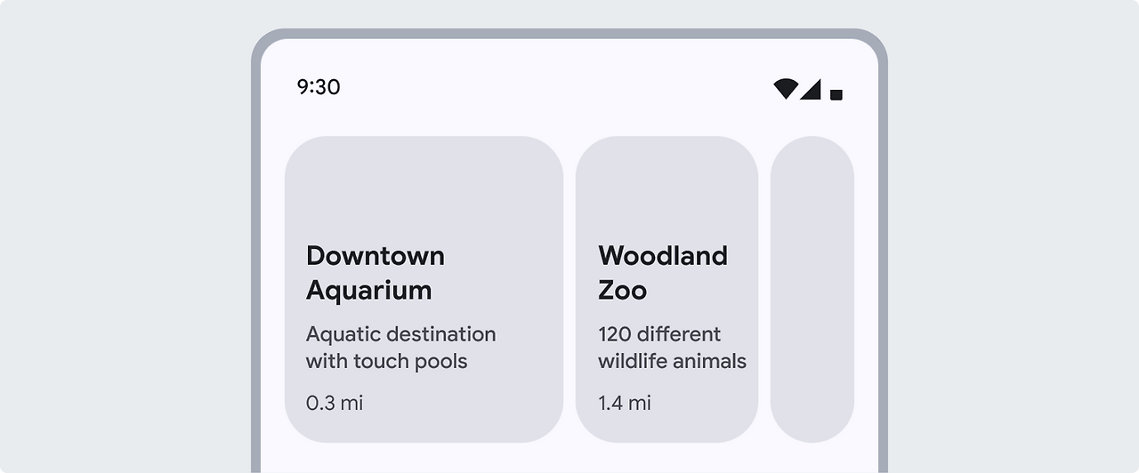Tap the Wi-Fi status icon
The height and width of the screenshot is (473, 1139).
[785, 89]
